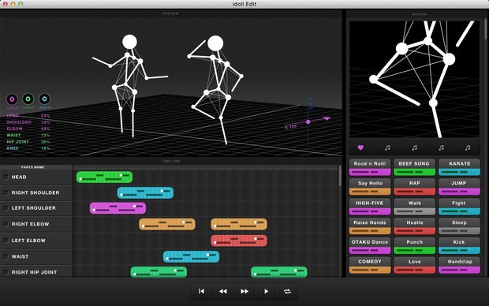Select the KARATE action button
The height and width of the screenshot is (306, 489).
click(459, 167)
